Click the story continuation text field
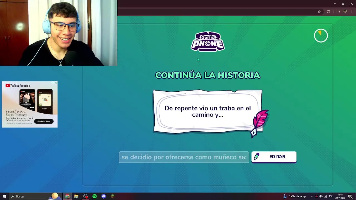Screen dimensions: 356x200 pos(184,157)
